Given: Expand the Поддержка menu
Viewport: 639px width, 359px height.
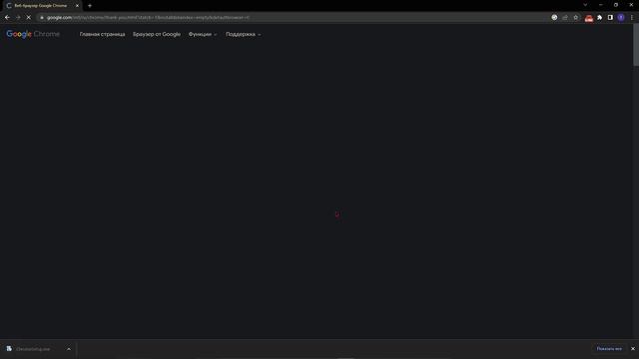Looking at the screenshot, I should [x=244, y=34].
